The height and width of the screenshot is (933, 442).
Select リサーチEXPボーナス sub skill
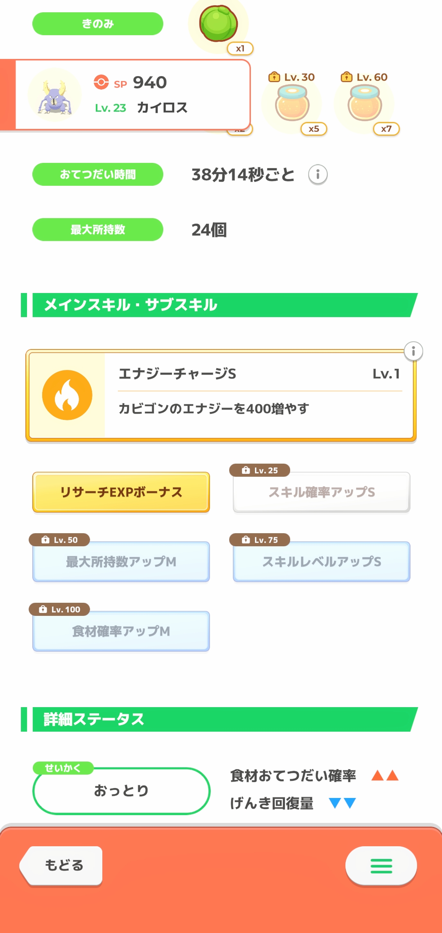point(121,492)
